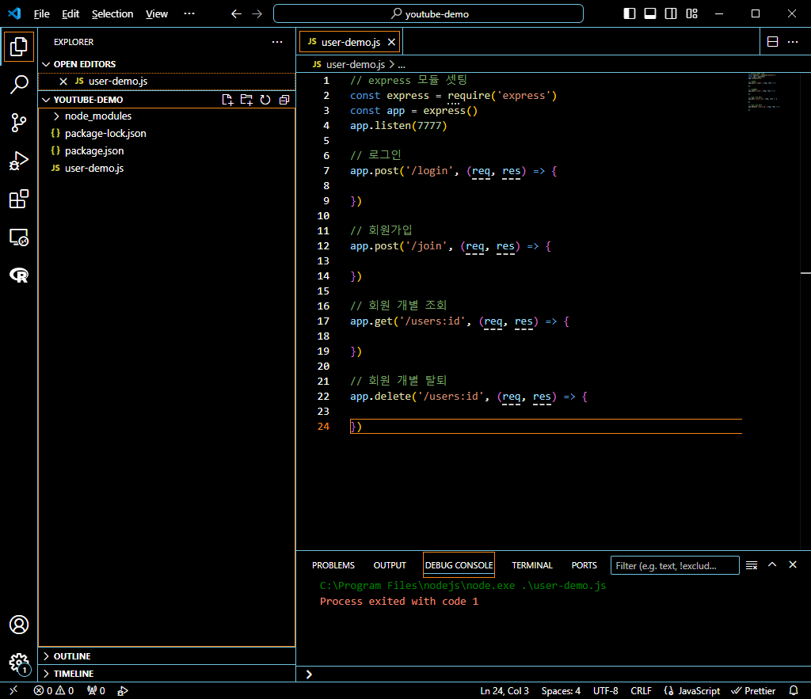Open the Run and Debug view
The width and height of the screenshot is (811, 699).
[19, 161]
